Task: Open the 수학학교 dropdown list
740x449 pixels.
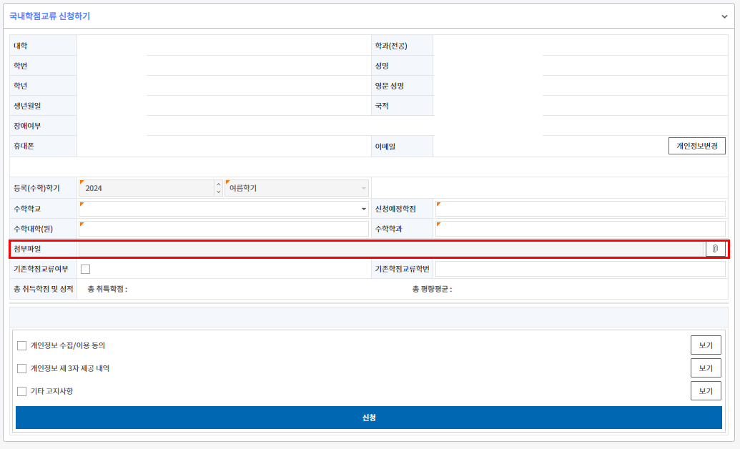Action: click(x=362, y=208)
